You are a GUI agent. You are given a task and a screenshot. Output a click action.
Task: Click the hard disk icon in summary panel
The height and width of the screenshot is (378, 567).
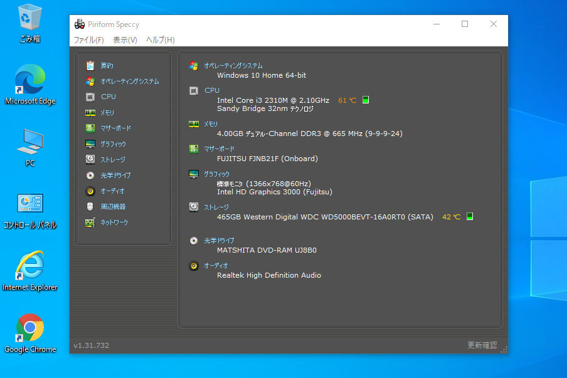[194, 207]
